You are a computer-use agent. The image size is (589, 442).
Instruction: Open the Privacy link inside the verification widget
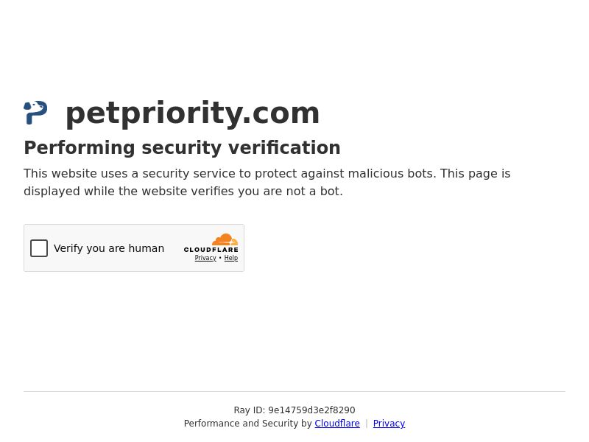205,258
